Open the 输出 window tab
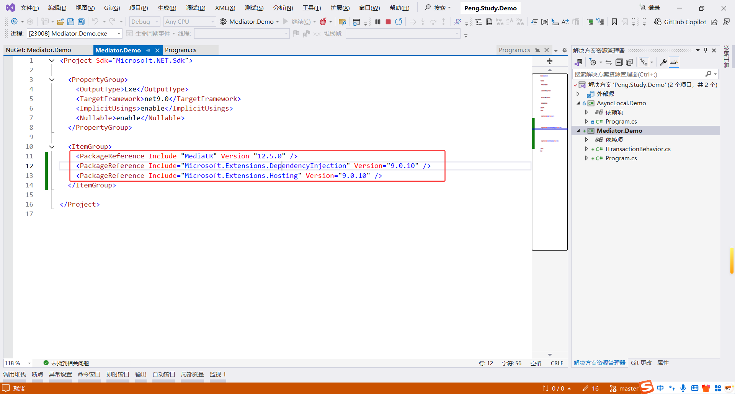 pos(140,374)
